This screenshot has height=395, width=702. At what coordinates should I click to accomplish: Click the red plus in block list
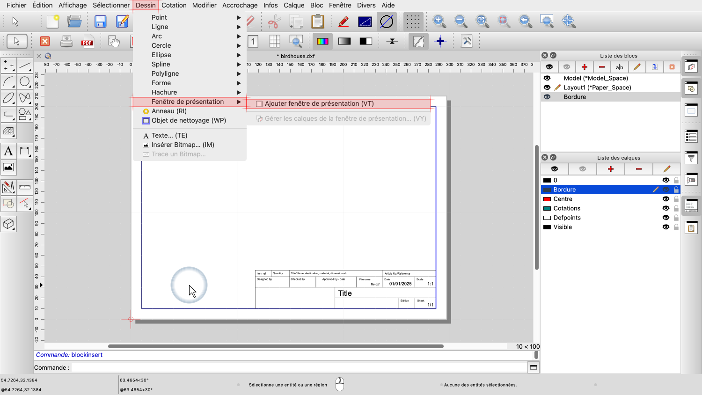(x=584, y=67)
